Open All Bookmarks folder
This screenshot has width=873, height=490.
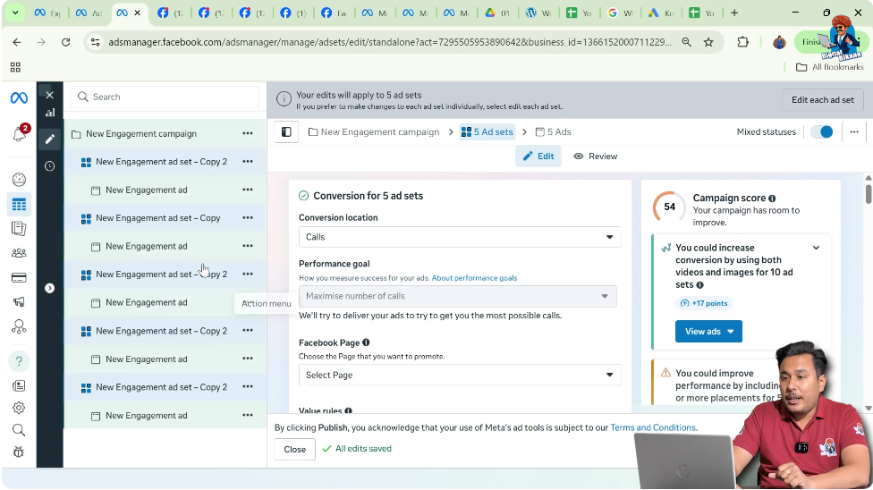(829, 67)
